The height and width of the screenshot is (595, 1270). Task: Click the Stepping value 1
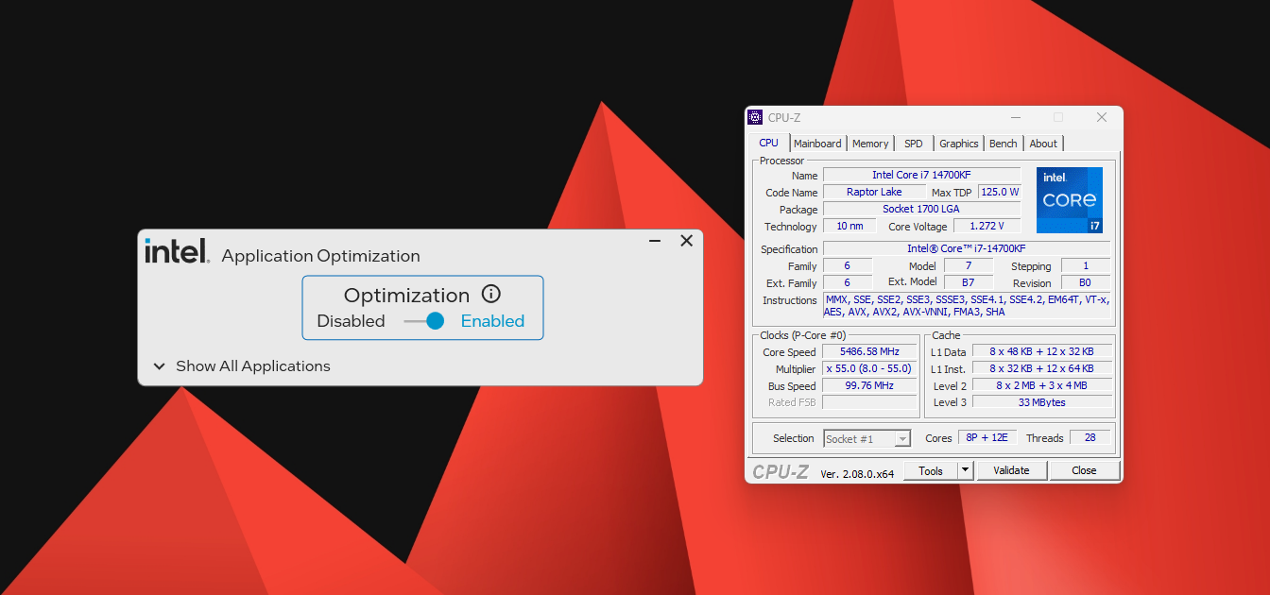1085,265
